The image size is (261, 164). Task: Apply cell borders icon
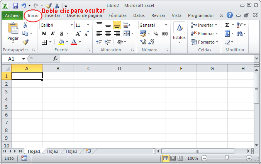(44, 42)
